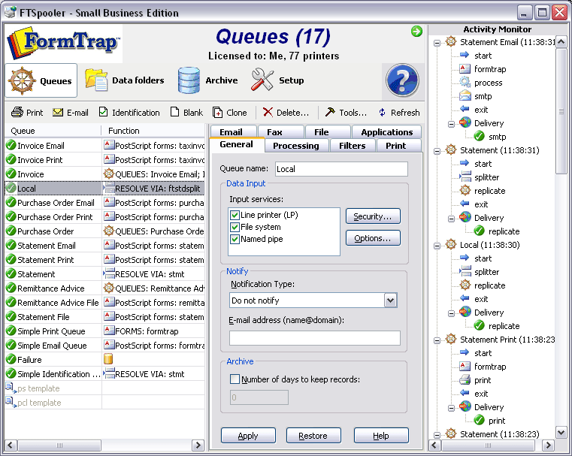Collapse Delivery node under Statement Print
Viewport: 572px width, 456px height.
tap(451, 408)
